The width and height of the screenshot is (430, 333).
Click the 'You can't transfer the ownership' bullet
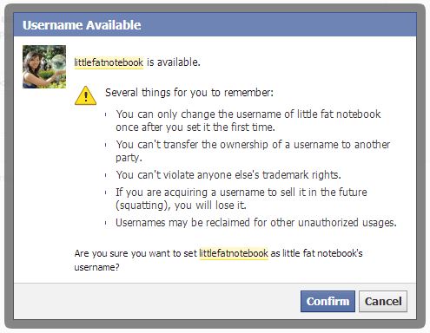[253, 151]
